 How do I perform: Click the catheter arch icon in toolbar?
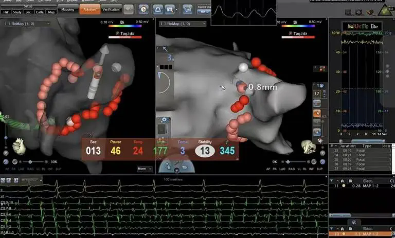157,9
